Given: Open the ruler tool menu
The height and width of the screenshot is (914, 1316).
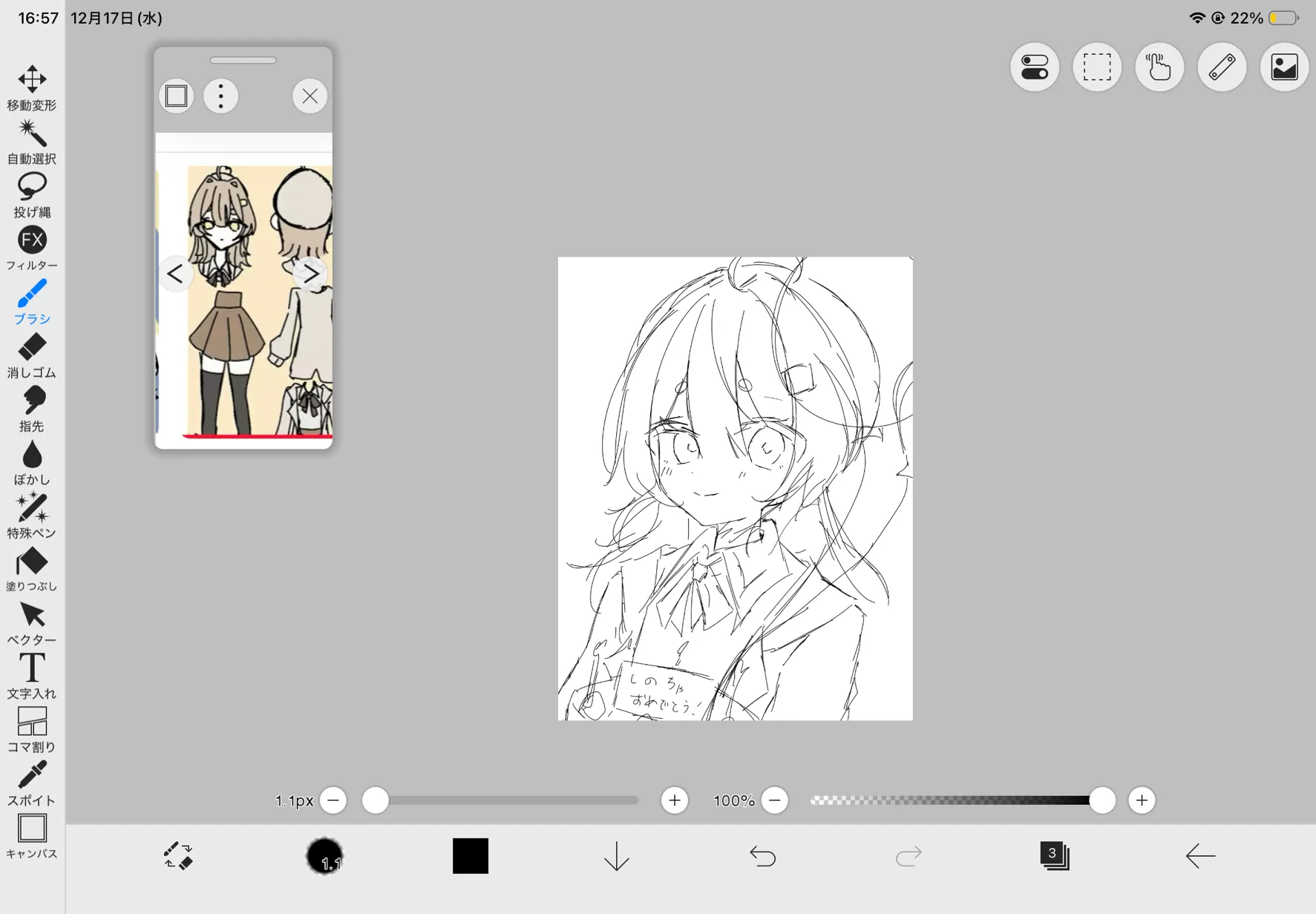Looking at the screenshot, I should click(1222, 68).
